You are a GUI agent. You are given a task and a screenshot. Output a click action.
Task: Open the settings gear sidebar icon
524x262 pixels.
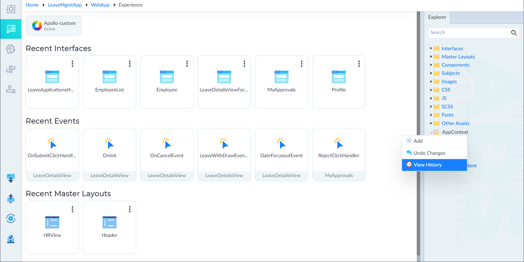(11, 218)
